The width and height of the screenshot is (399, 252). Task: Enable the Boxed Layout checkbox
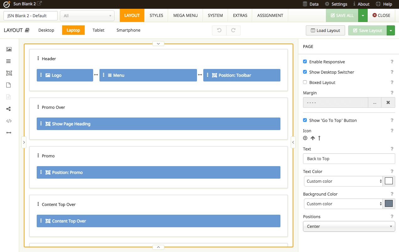(305, 82)
